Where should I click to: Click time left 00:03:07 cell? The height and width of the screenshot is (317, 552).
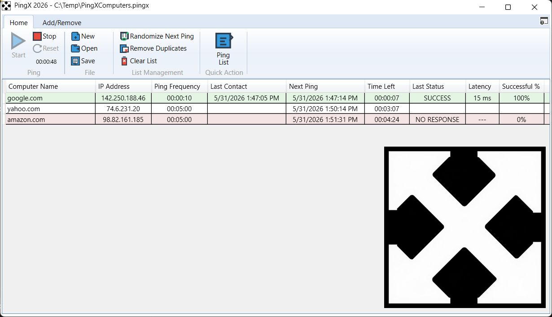pos(387,109)
